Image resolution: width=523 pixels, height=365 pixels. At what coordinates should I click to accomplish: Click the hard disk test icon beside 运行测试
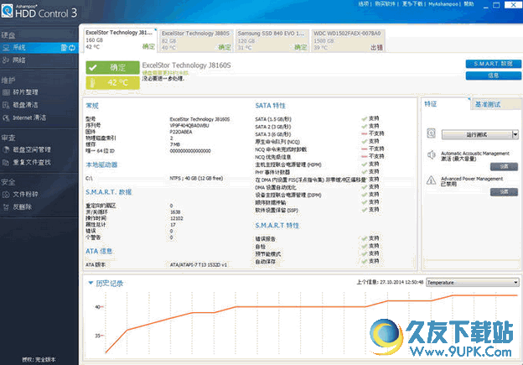432,133
